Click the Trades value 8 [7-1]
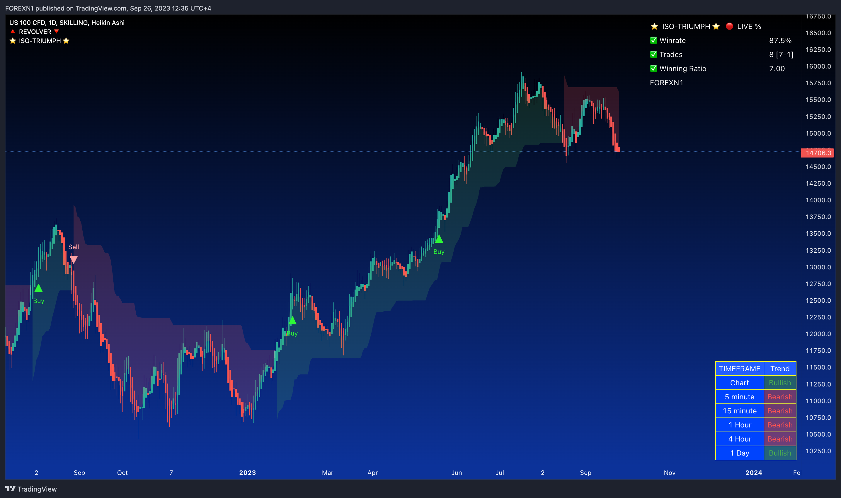The image size is (841, 498). coord(781,54)
